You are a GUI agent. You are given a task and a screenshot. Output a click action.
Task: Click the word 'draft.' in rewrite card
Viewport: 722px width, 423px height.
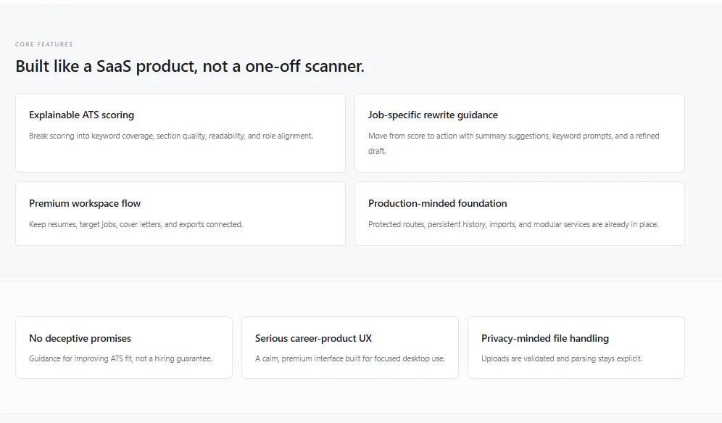click(377, 151)
